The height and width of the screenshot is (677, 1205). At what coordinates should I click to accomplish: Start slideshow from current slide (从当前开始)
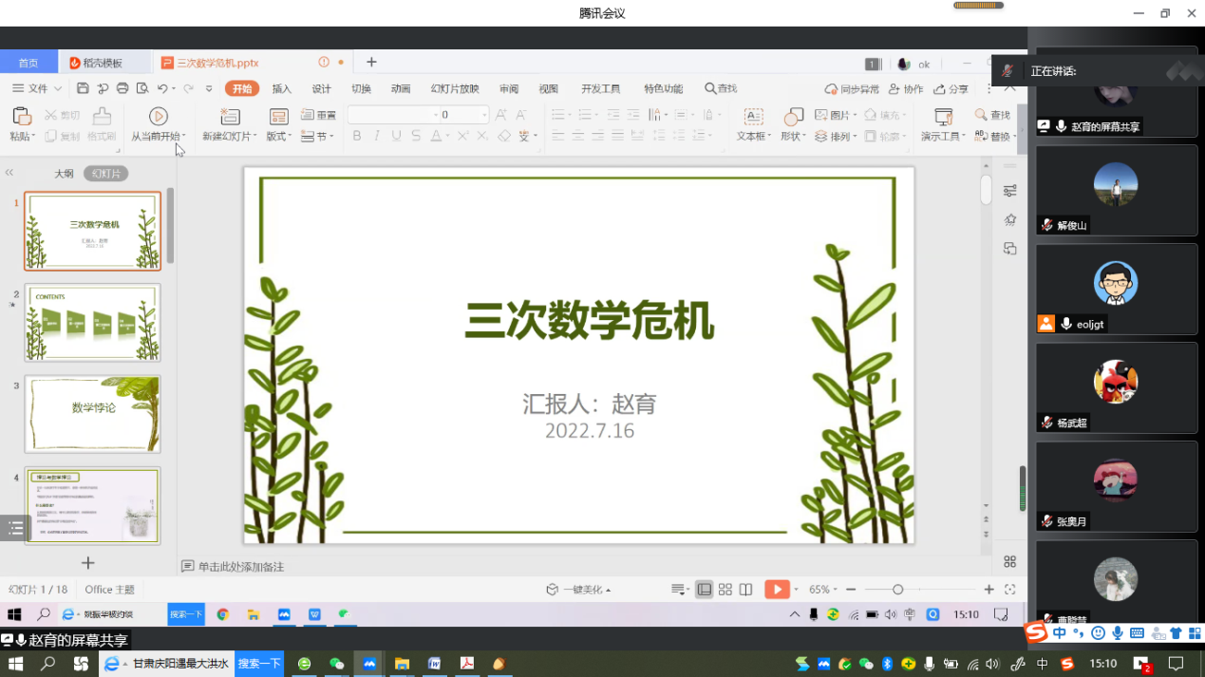click(159, 116)
